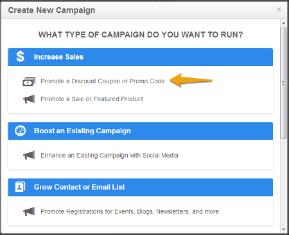
Task: Click the megaphone icon beside Enhance an Existing Campaign
Action: pos(29,156)
